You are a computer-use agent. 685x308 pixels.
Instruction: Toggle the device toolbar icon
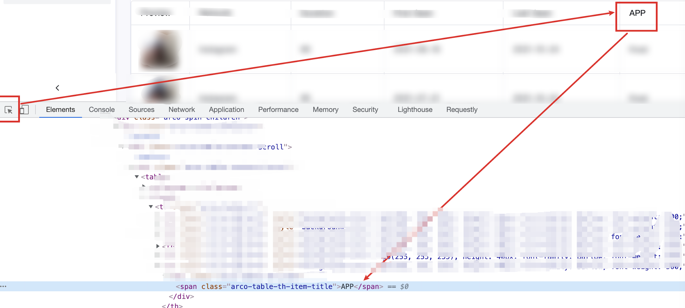click(24, 110)
